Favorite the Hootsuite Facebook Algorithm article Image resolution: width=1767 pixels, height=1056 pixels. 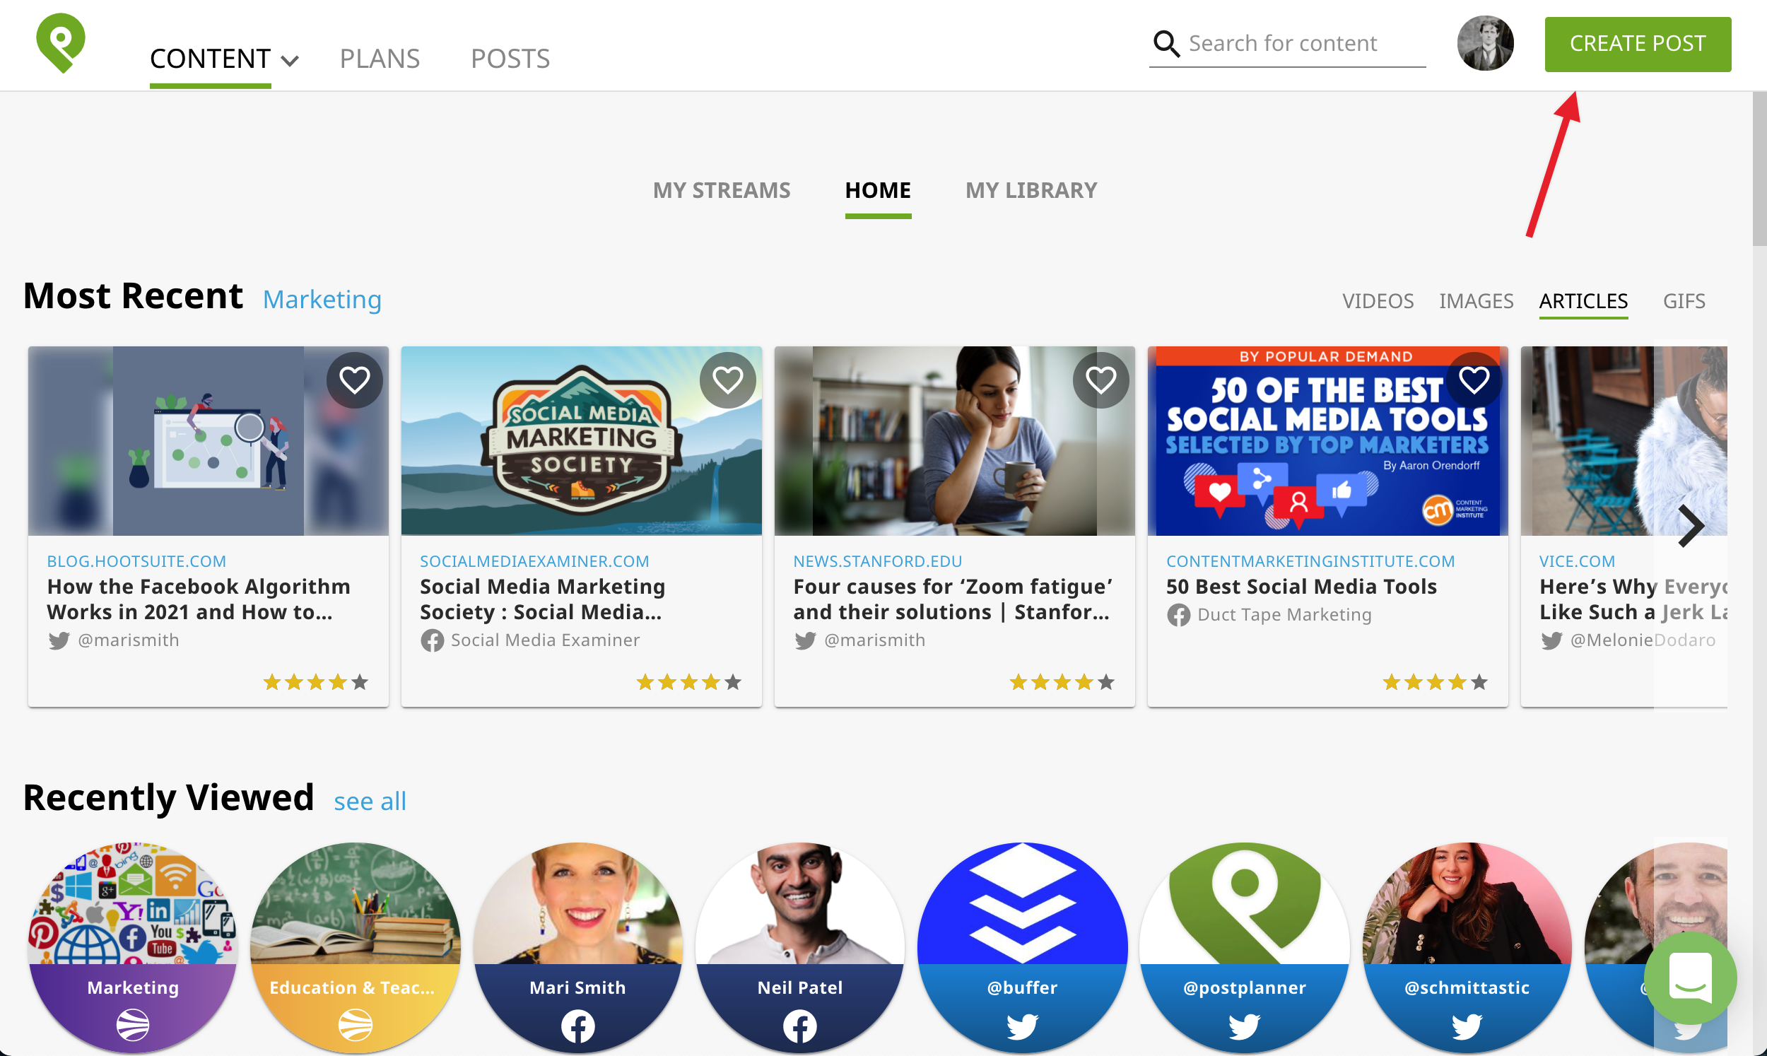(354, 380)
